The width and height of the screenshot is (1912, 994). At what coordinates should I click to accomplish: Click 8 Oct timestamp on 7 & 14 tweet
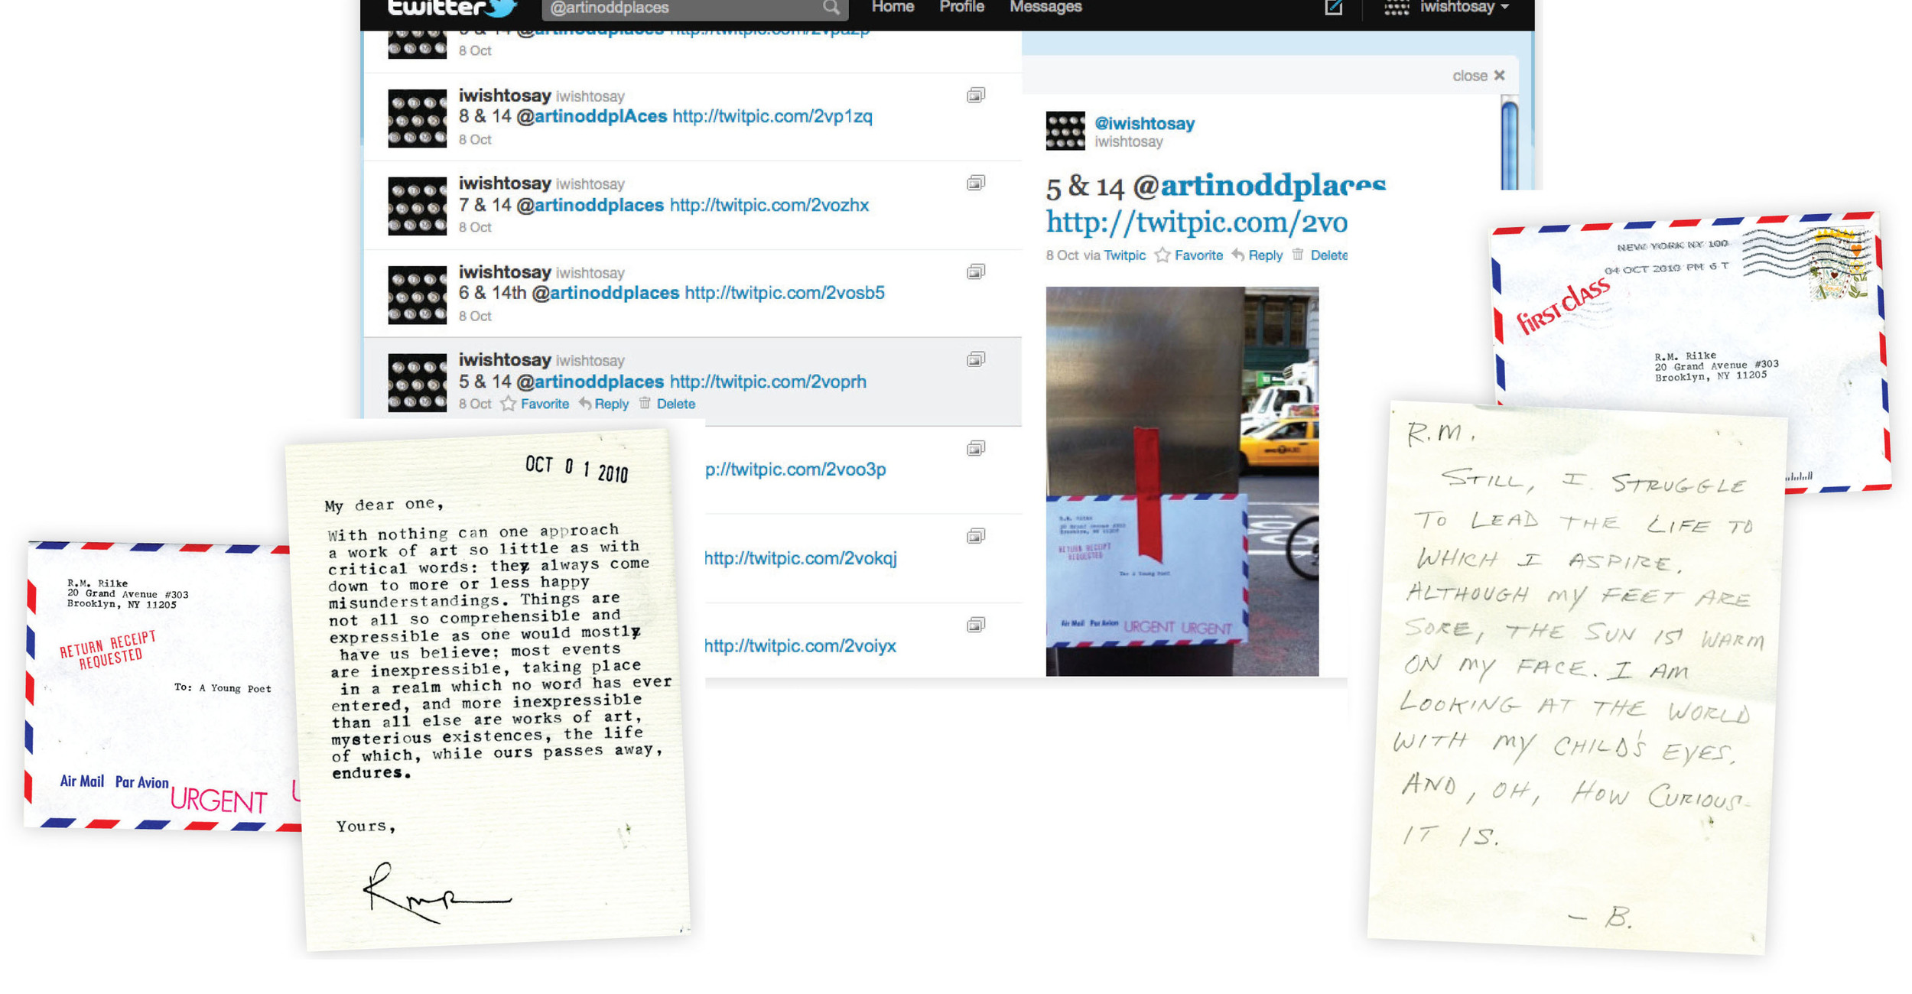(475, 228)
